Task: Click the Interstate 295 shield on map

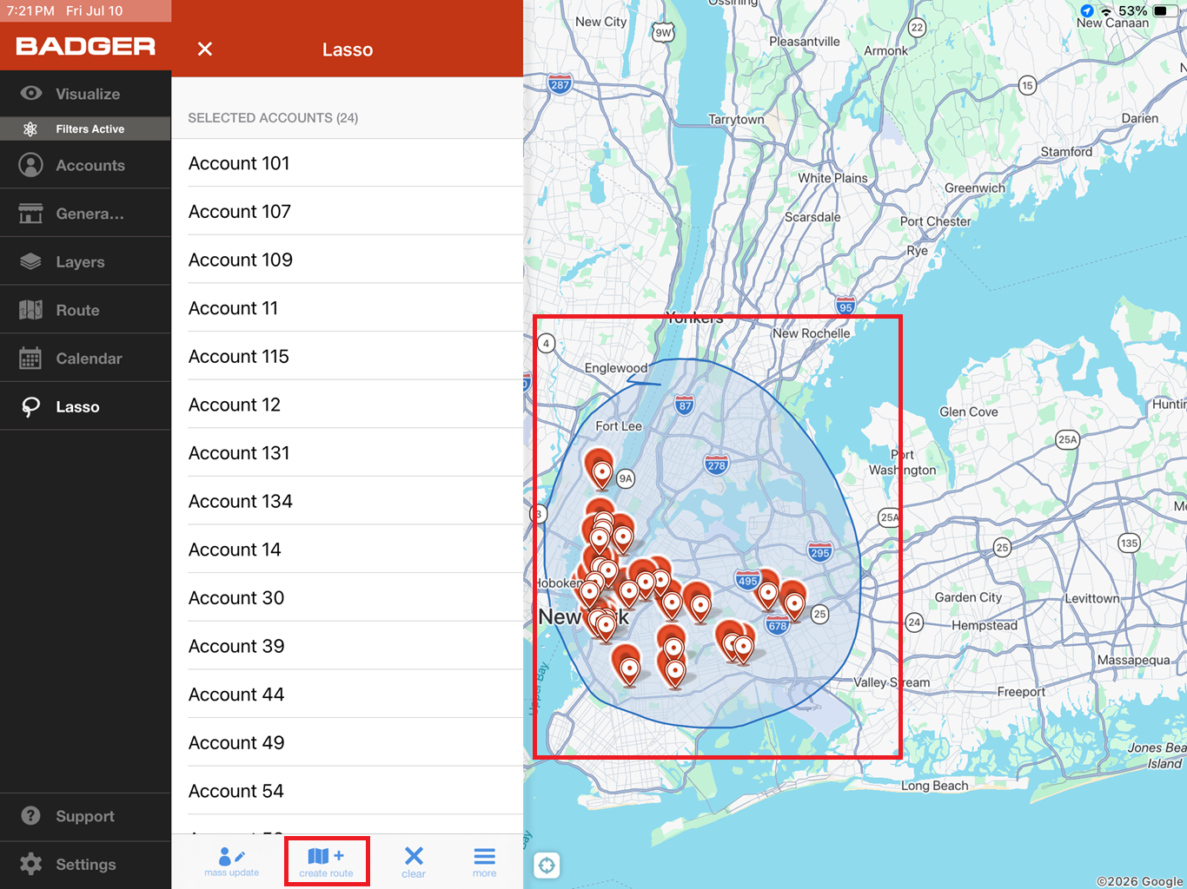Action: pos(820,552)
